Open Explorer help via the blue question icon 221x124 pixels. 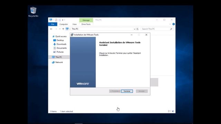(174, 24)
